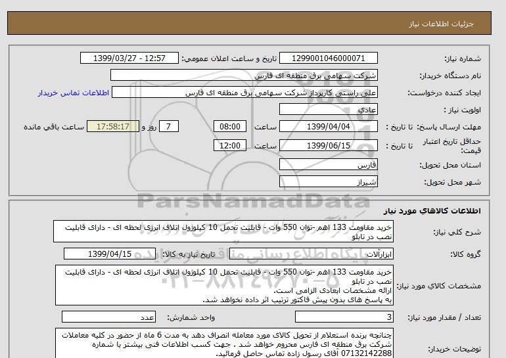Select the مشخصات کالای مورد نیاز label
The width and height of the screenshot is (506, 358).
(x=438, y=286)
